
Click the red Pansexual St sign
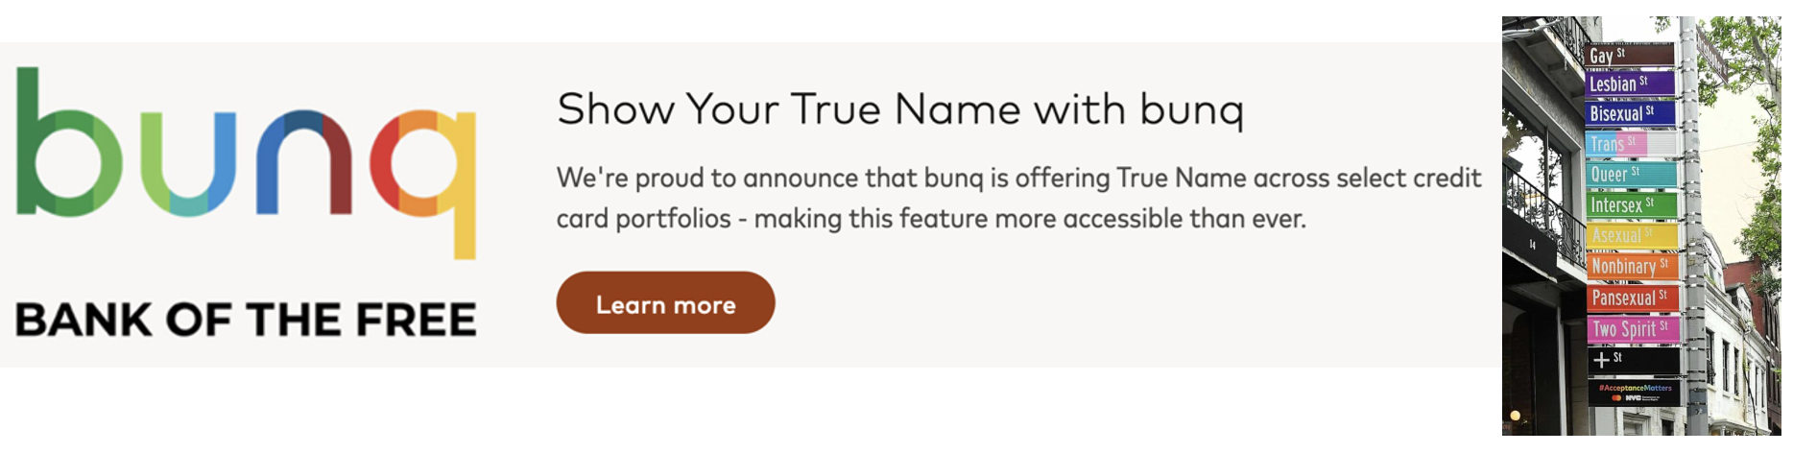[x=1632, y=298]
